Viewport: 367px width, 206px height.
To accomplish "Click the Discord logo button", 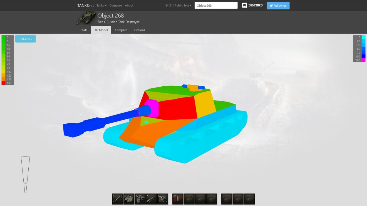I will click(x=252, y=6).
